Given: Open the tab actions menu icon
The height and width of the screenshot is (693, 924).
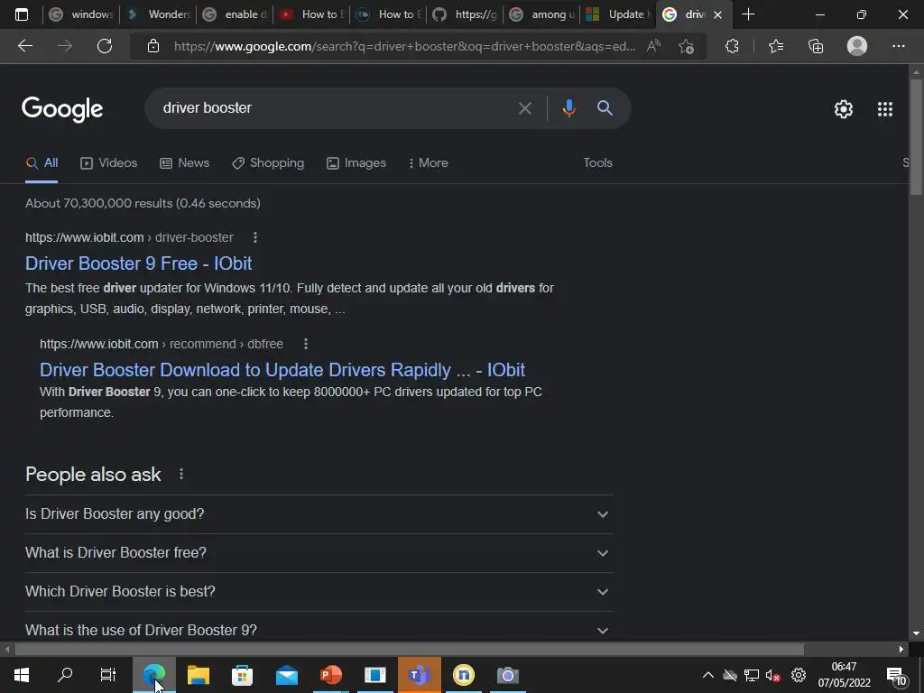Looking at the screenshot, I should [x=22, y=14].
